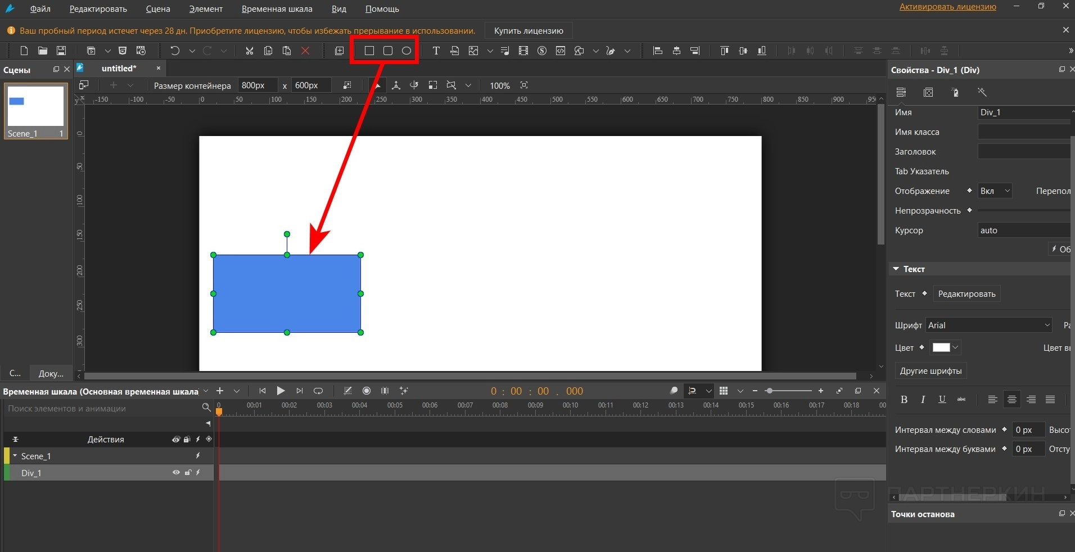Click the Купить лицензию button

click(x=529, y=31)
